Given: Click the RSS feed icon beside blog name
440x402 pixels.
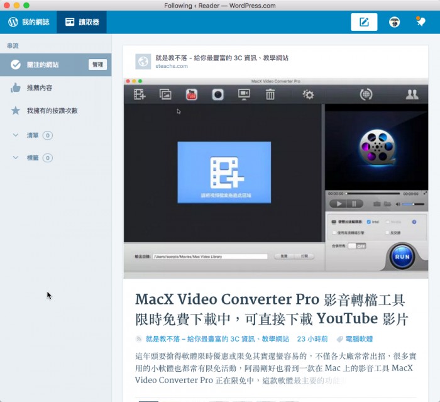Looking at the screenshot, I should (139, 339).
